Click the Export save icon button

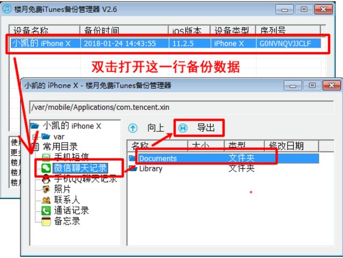click(x=183, y=128)
